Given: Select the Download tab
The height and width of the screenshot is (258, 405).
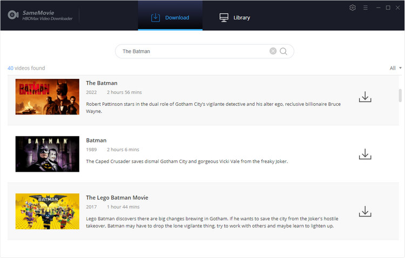Looking at the screenshot, I should pyautogui.click(x=170, y=17).
